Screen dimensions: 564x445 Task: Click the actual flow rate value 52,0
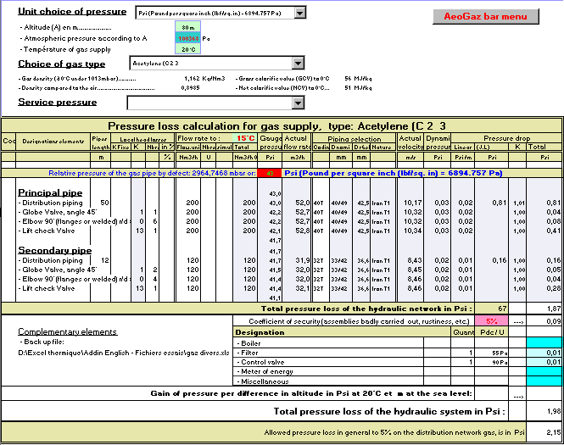pyautogui.click(x=303, y=203)
